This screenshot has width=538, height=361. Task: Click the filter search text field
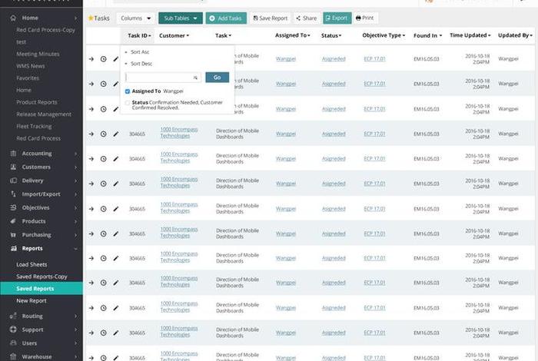(160, 78)
